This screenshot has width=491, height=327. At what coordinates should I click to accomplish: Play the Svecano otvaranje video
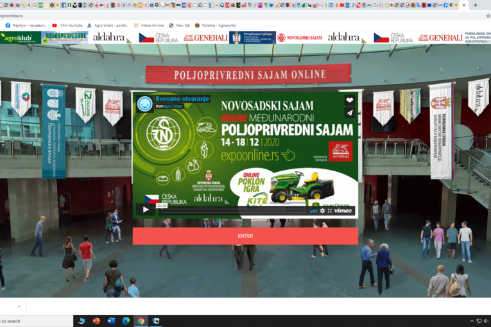pyautogui.click(x=146, y=210)
